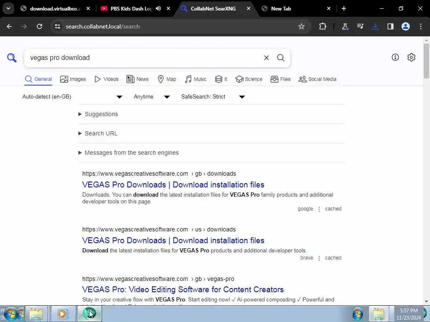Go forward in browser history
The image size is (430, 322).
(x=24, y=26)
